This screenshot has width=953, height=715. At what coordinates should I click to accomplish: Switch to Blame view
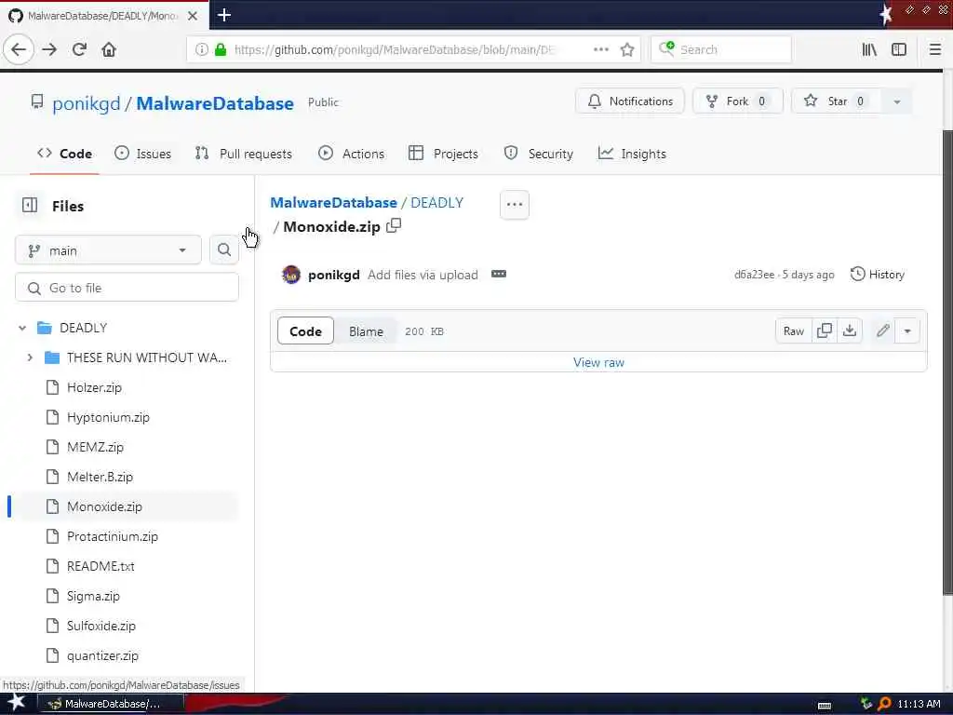tap(366, 331)
